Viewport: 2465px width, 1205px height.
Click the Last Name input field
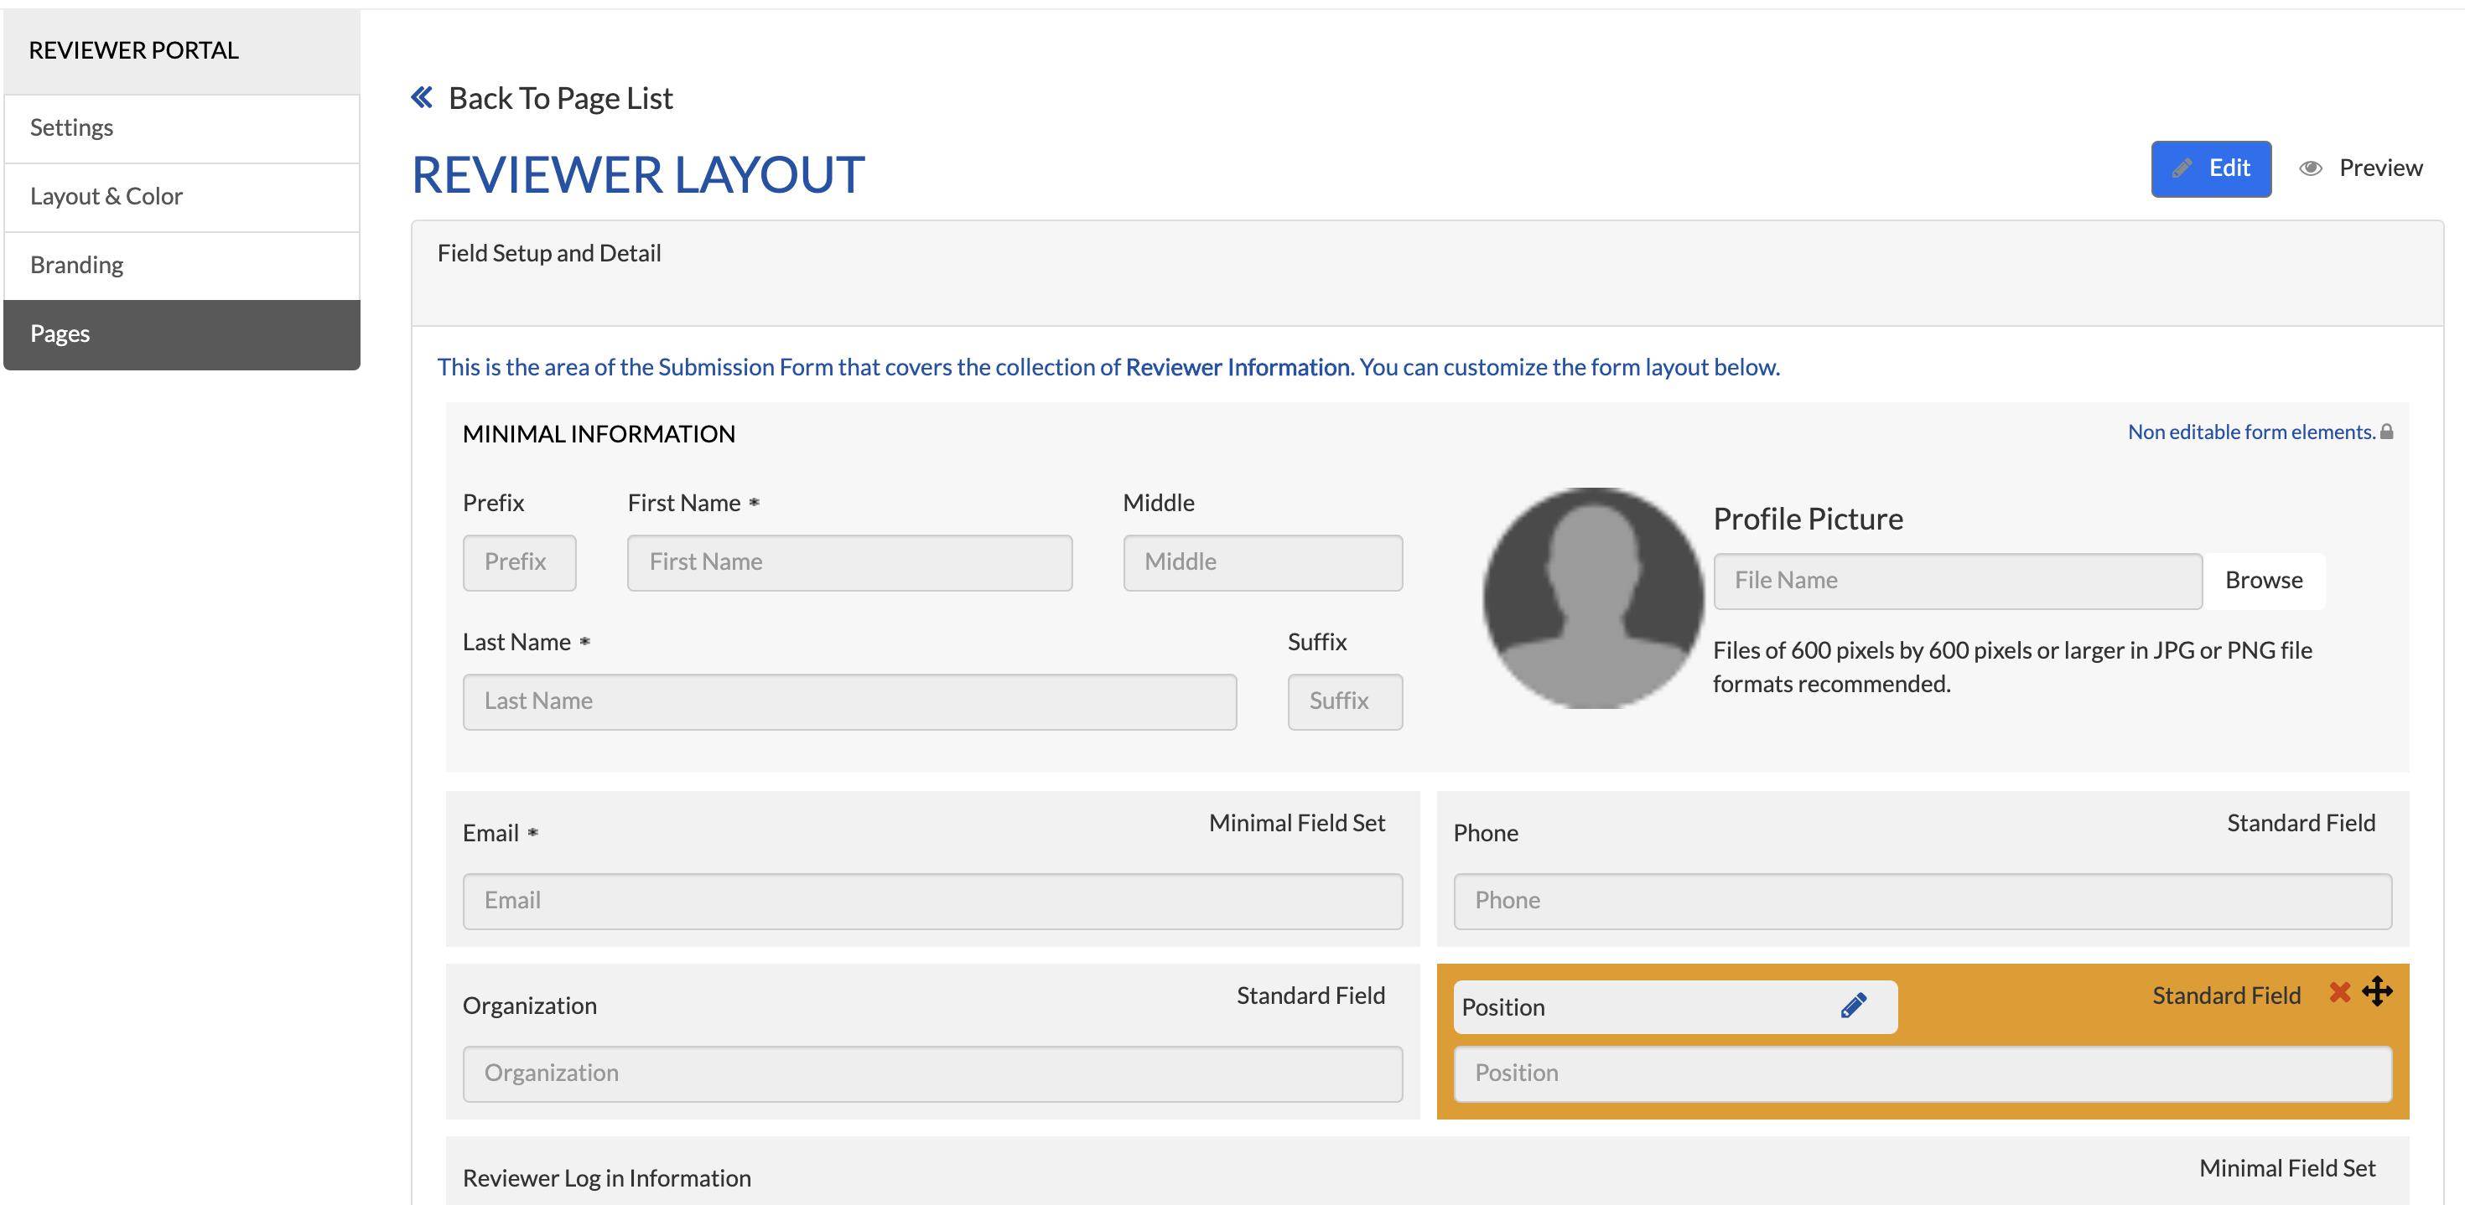(x=849, y=701)
